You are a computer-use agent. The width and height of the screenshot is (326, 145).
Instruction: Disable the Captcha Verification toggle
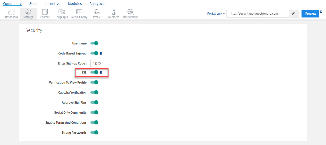pyautogui.click(x=95, y=92)
